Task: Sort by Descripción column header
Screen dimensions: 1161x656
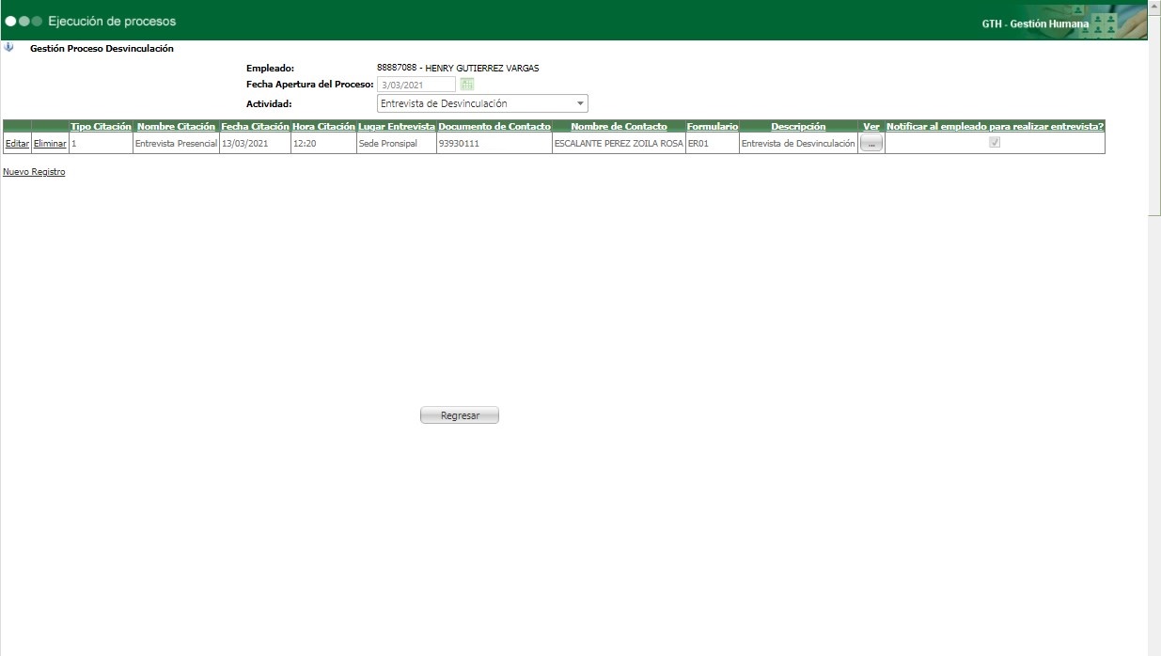Action: tap(798, 126)
